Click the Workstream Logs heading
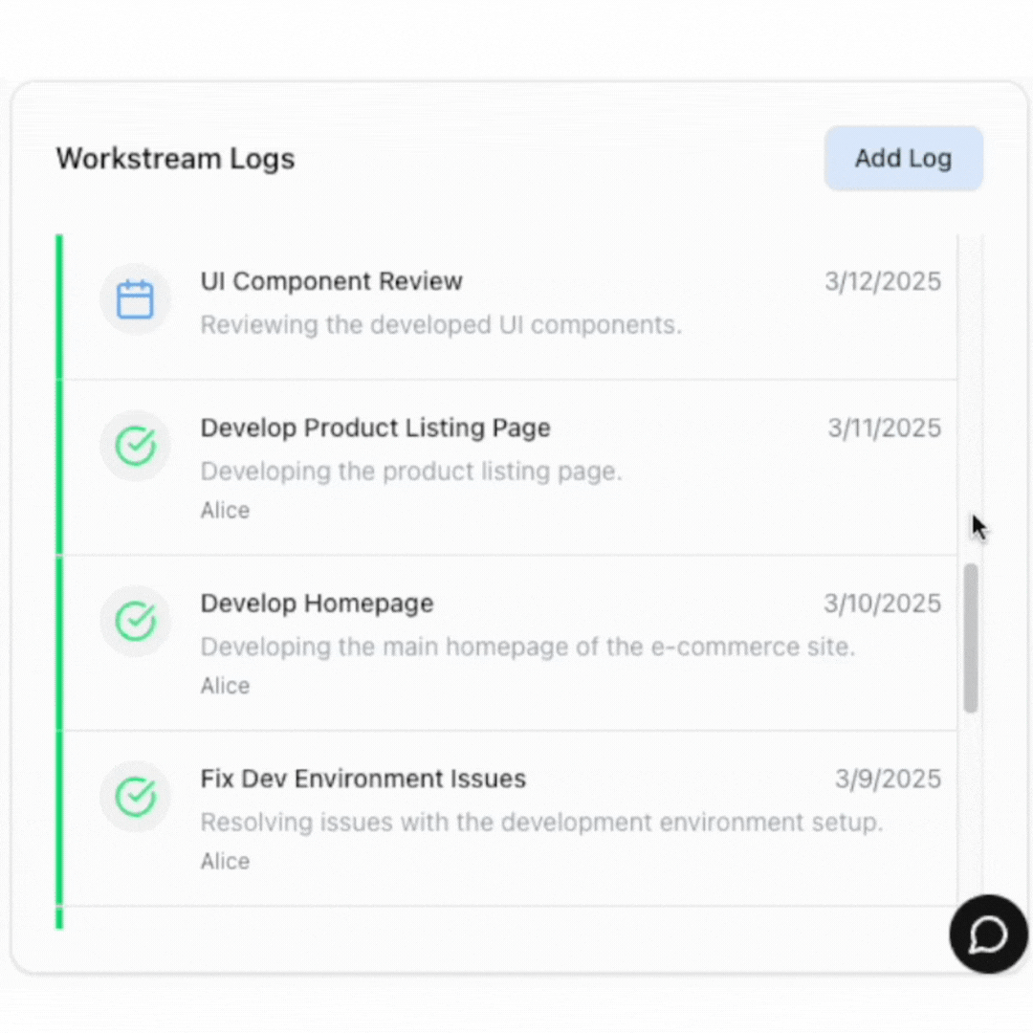This screenshot has height=1033, width=1033. click(x=175, y=159)
